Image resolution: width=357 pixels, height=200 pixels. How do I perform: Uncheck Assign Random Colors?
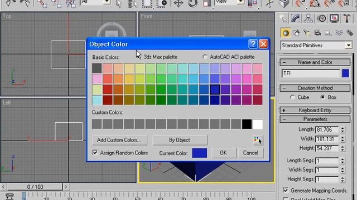[x=95, y=152]
